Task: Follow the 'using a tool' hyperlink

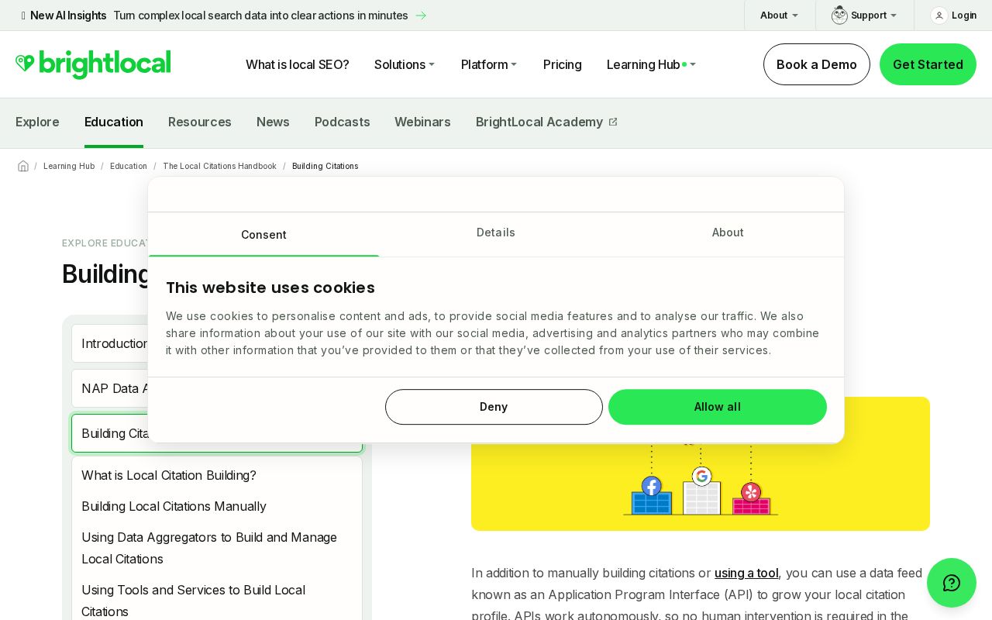Action: click(746, 573)
